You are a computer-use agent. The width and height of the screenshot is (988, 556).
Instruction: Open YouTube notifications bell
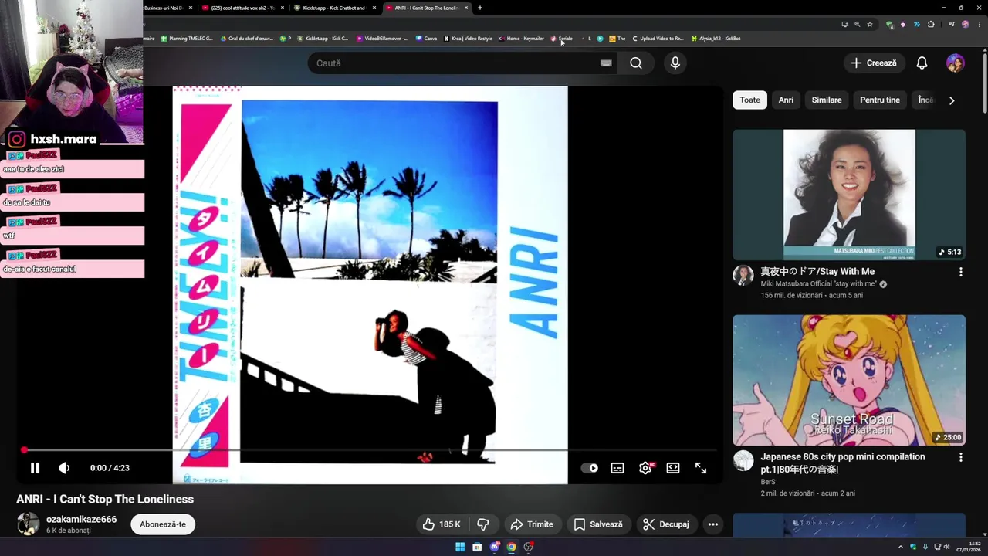922,63
